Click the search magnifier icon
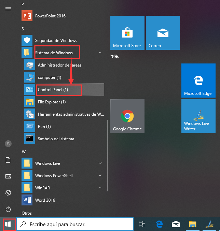Screen dimensions: 220x231 click(x=23, y=224)
